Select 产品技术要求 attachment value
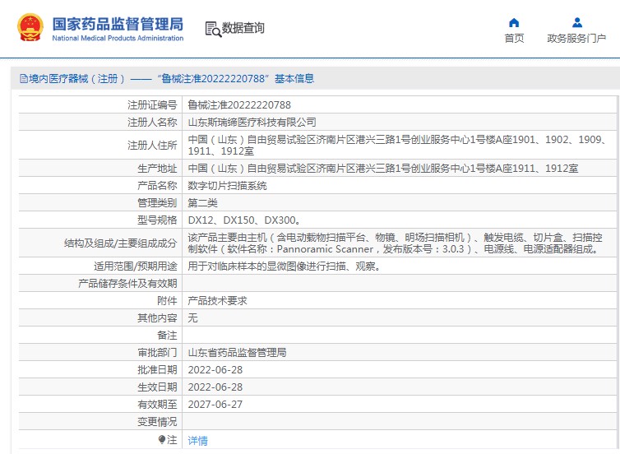This screenshot has height=454, width=620. tap(217, 300)
